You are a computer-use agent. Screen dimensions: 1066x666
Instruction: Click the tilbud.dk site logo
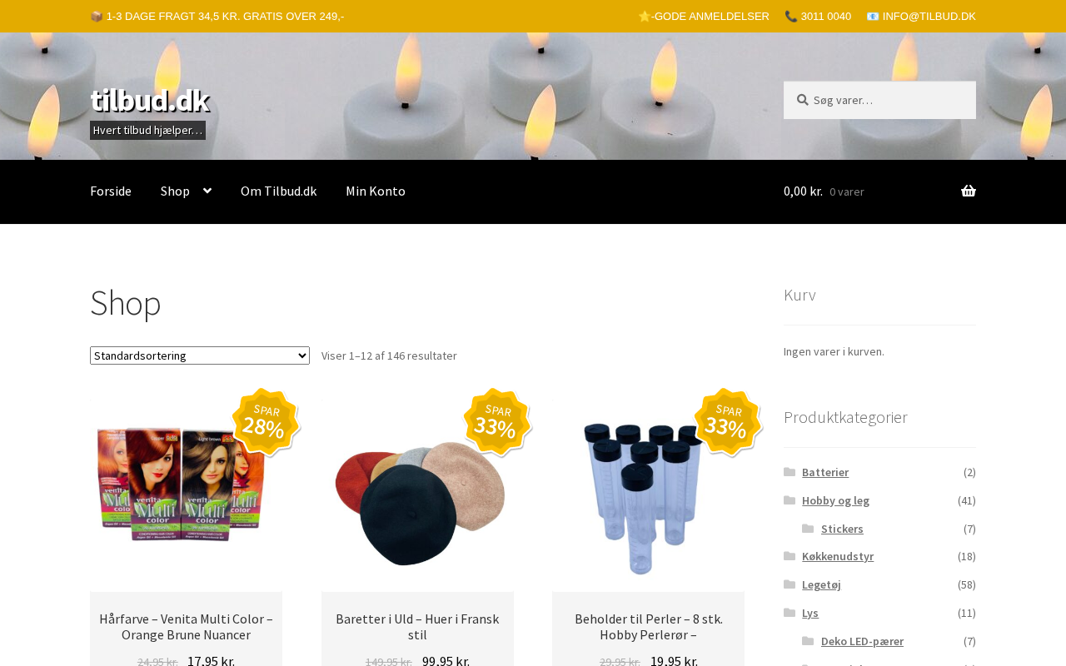pyautogui.click(x=150, y=100)
